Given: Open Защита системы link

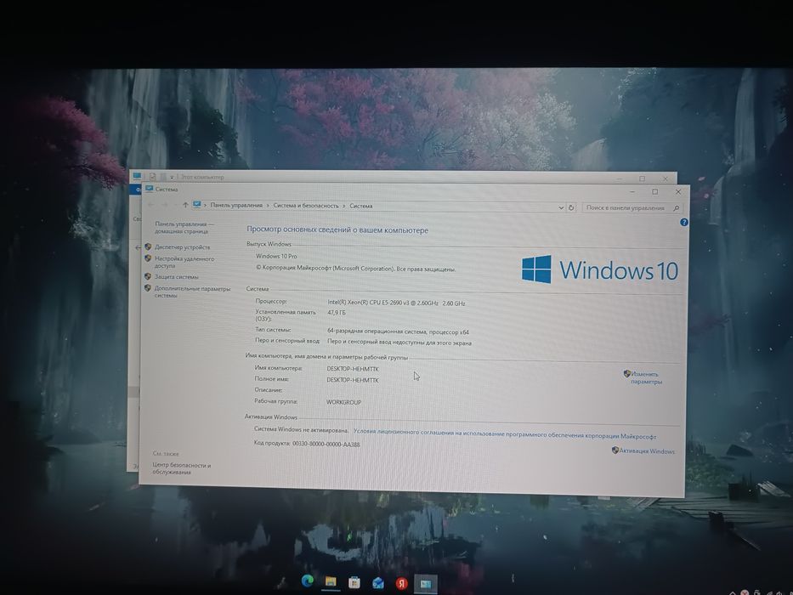Looking at the screenshot, I should [176, 277].
